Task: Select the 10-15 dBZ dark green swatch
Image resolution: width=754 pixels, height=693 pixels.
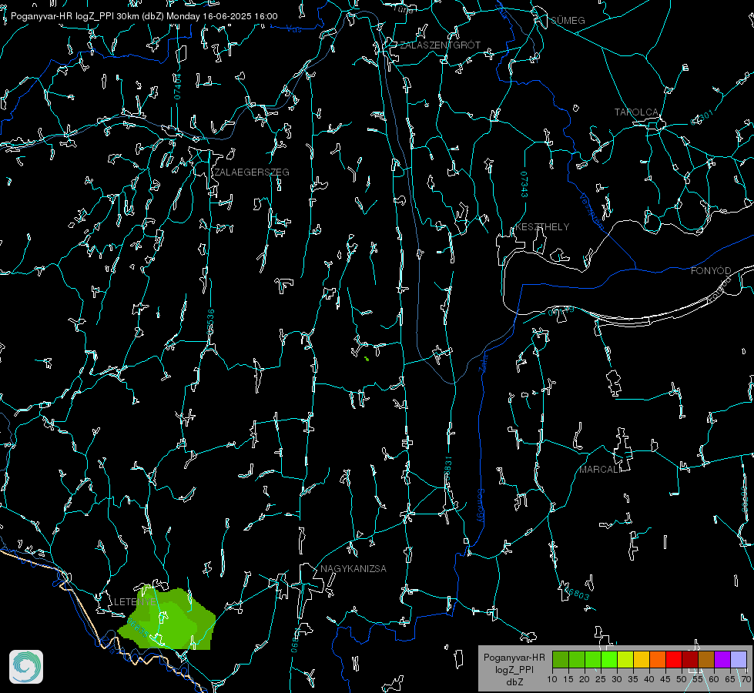Action: click(x=561, y=660)
